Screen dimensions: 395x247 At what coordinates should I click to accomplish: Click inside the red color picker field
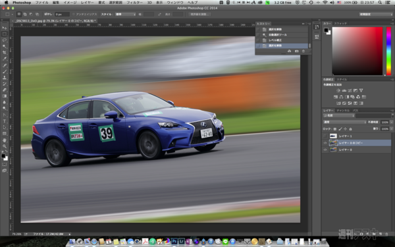click(357, 51)
